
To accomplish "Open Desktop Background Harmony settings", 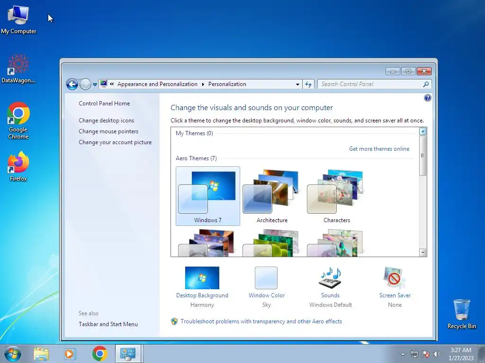I will pyautogui.click(x=202, y=287).
